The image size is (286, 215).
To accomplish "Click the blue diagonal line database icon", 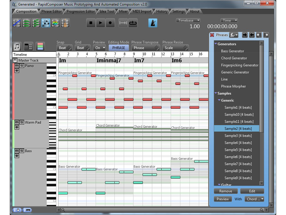I will coord(17,23).
